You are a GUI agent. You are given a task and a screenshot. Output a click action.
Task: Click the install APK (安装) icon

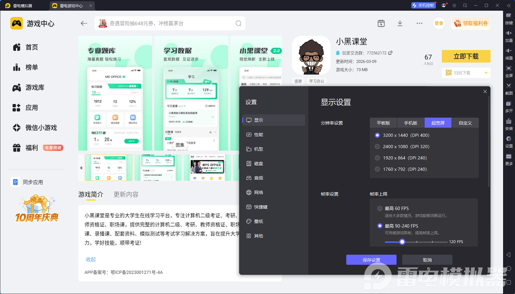pos(509,121)
